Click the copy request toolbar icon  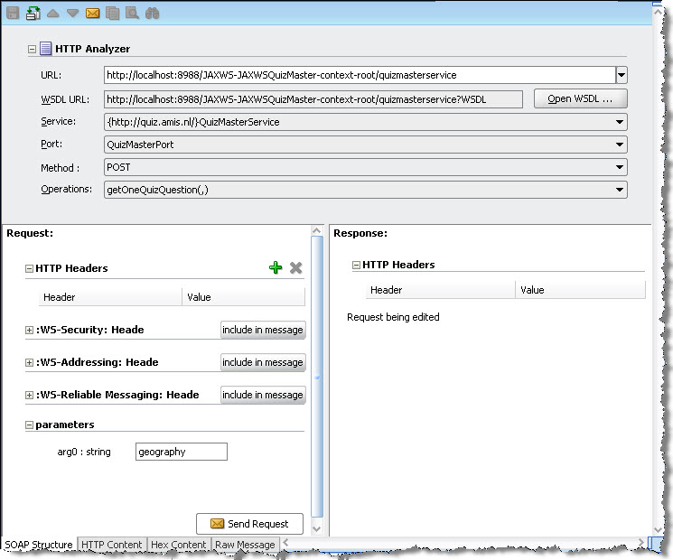(113, 13)
